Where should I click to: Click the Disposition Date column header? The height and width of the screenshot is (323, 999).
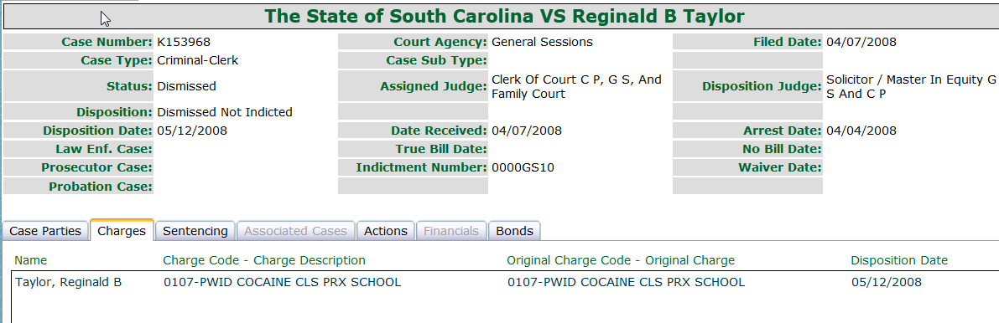coord(899,260)
